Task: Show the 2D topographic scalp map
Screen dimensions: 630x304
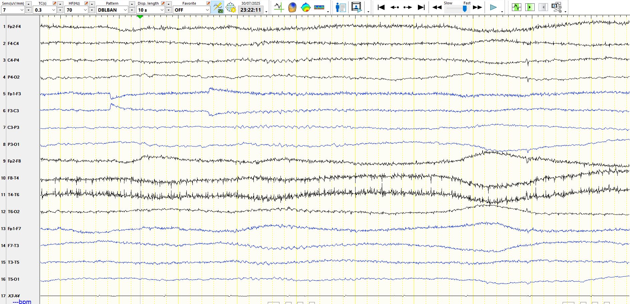Action: [305, 7]
